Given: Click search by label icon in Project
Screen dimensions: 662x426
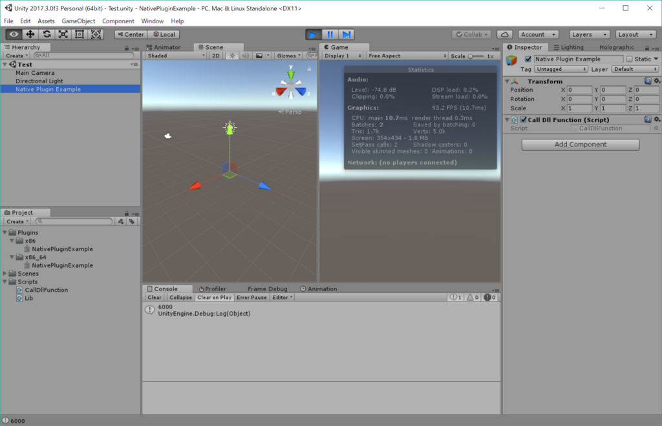Looking at the screenshot, I should 132,221.
